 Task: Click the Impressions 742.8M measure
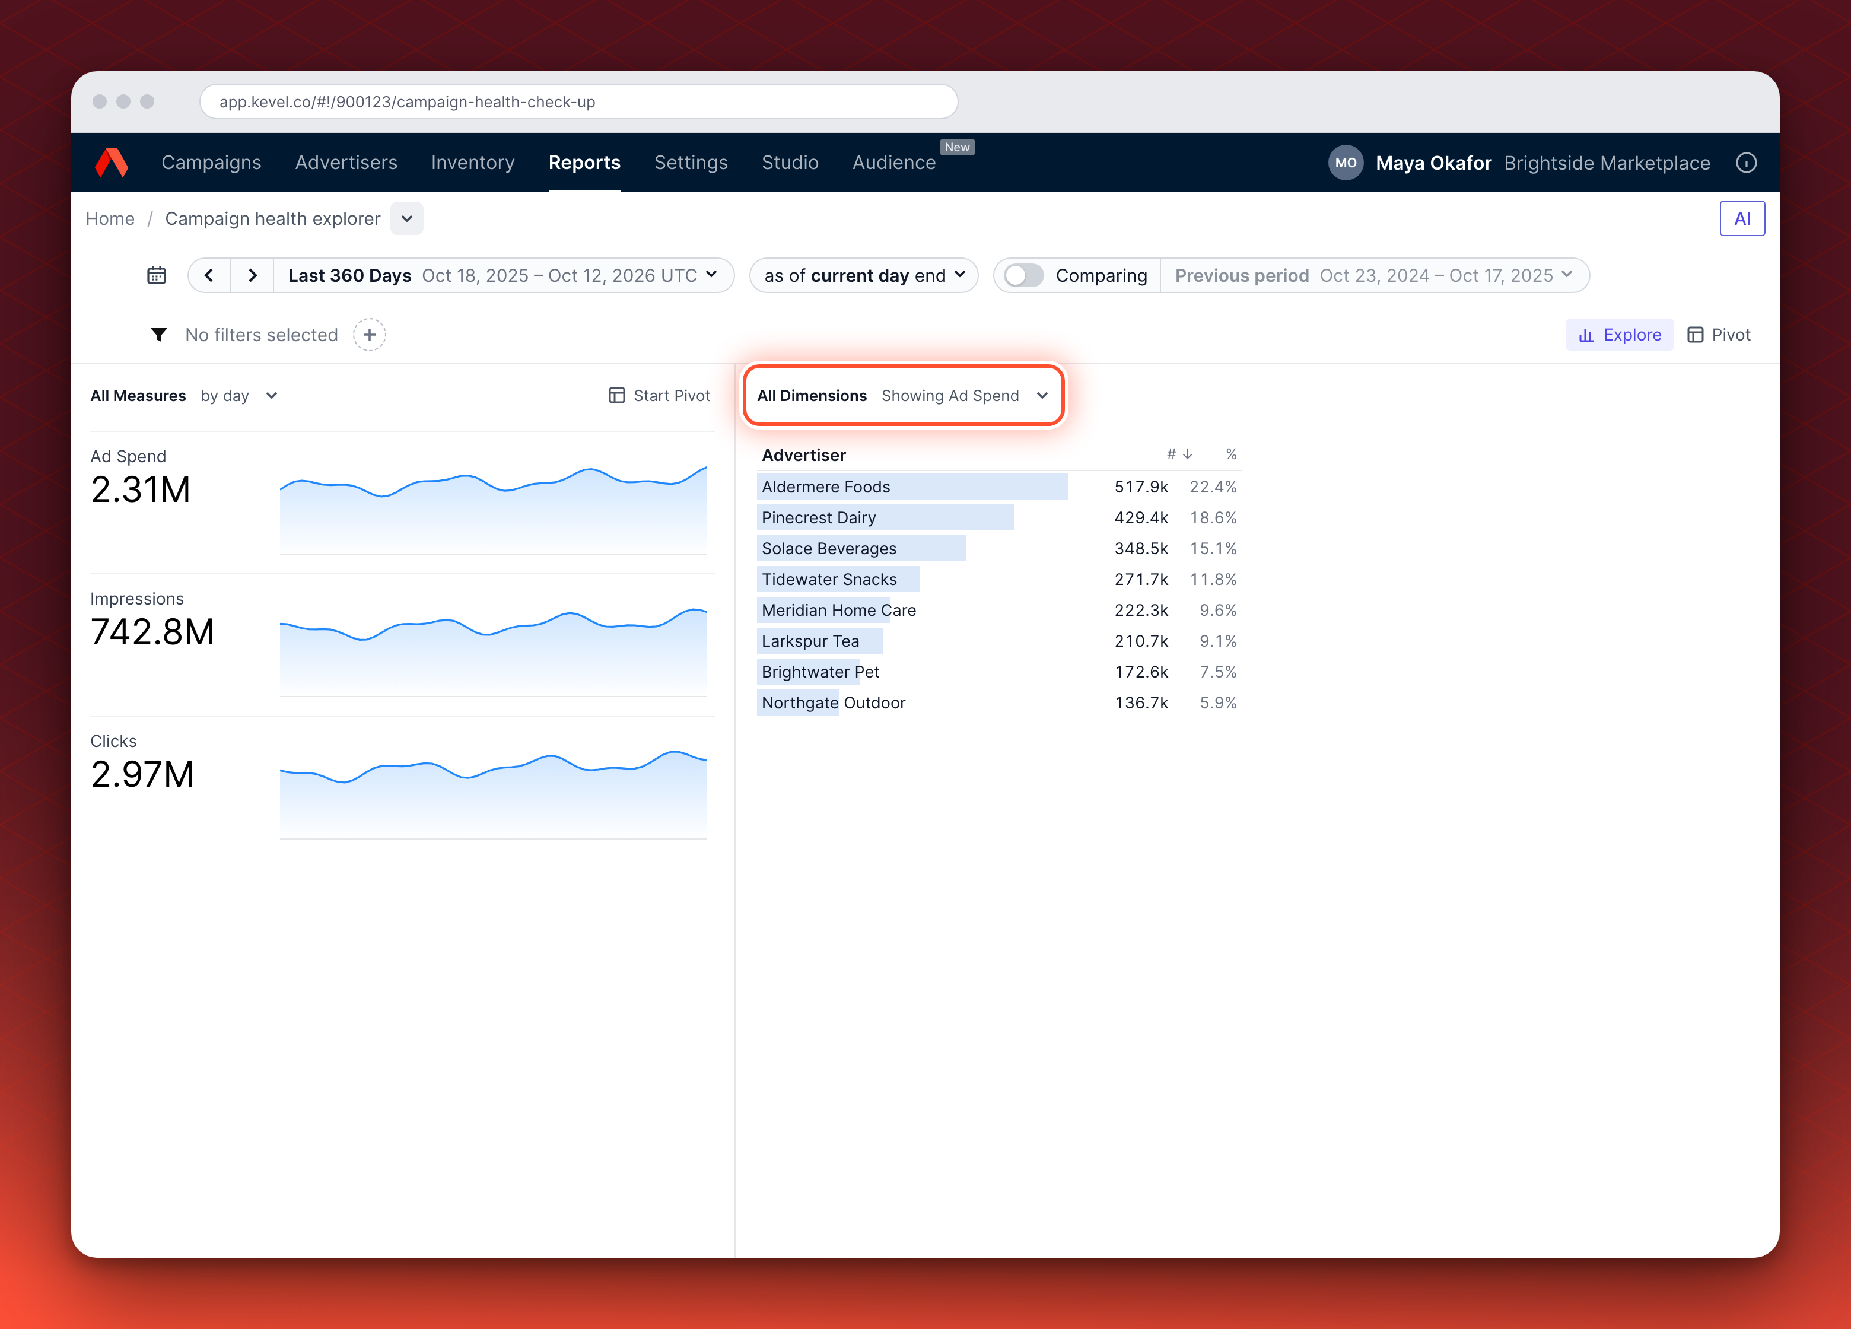tap(152, 621)
